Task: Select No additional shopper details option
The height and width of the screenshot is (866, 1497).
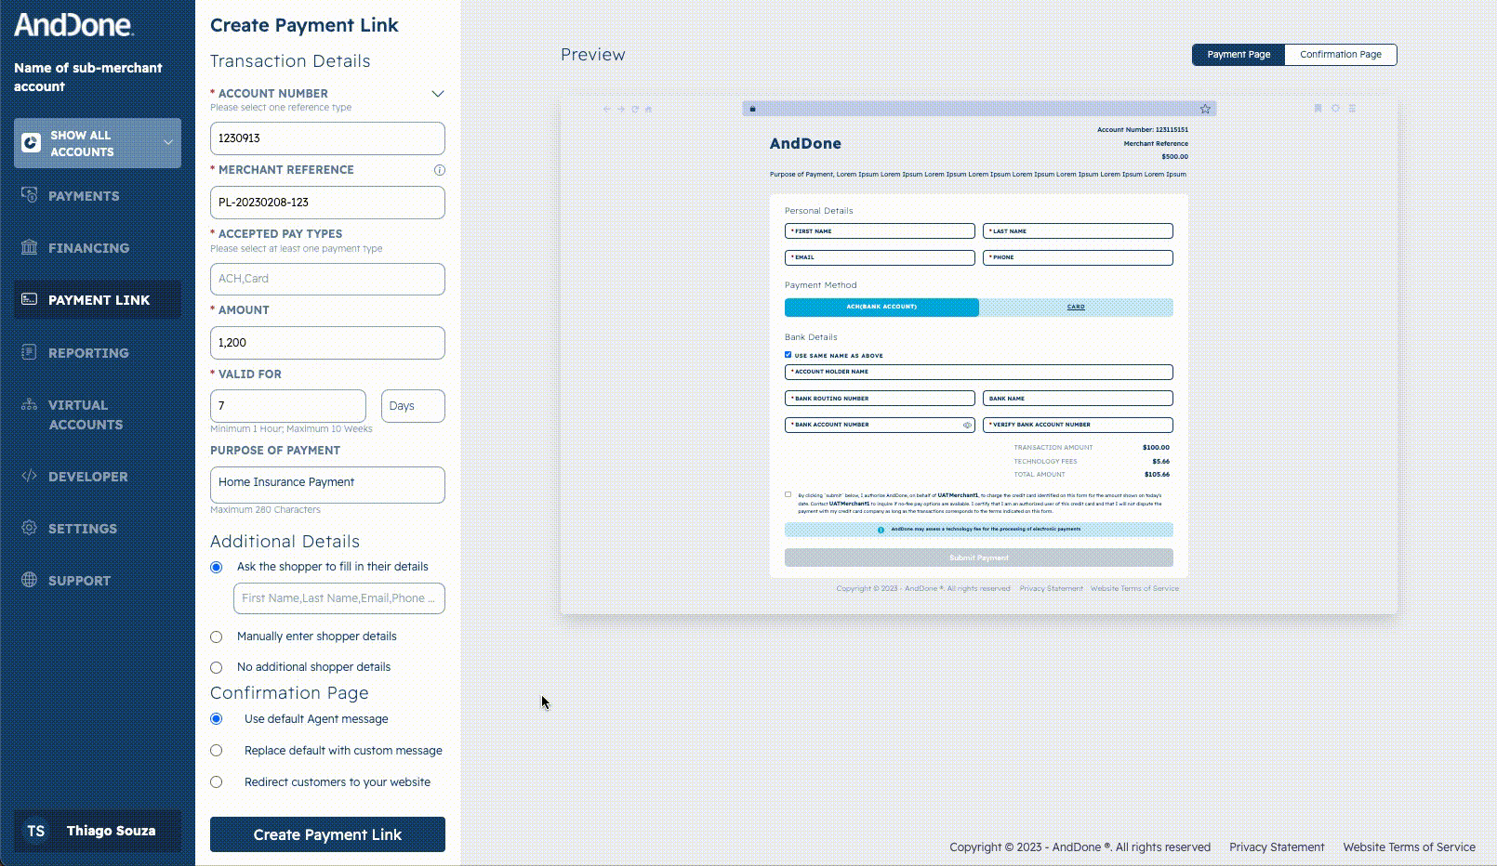Action: click(217, 667)
